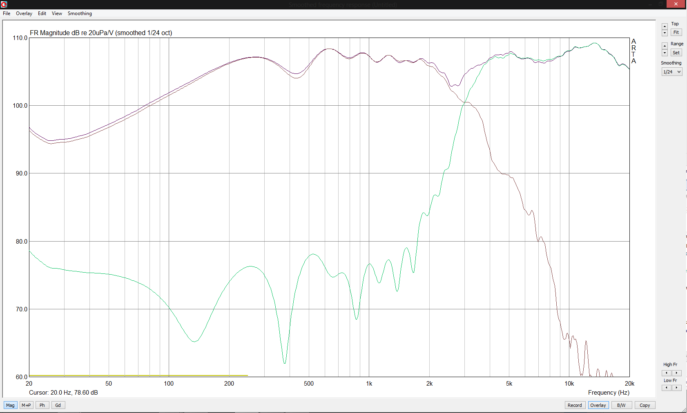This screenshot has height=413, width=687.
Task: Click the ARTA app icon in title bar
Action: (4, 4)
